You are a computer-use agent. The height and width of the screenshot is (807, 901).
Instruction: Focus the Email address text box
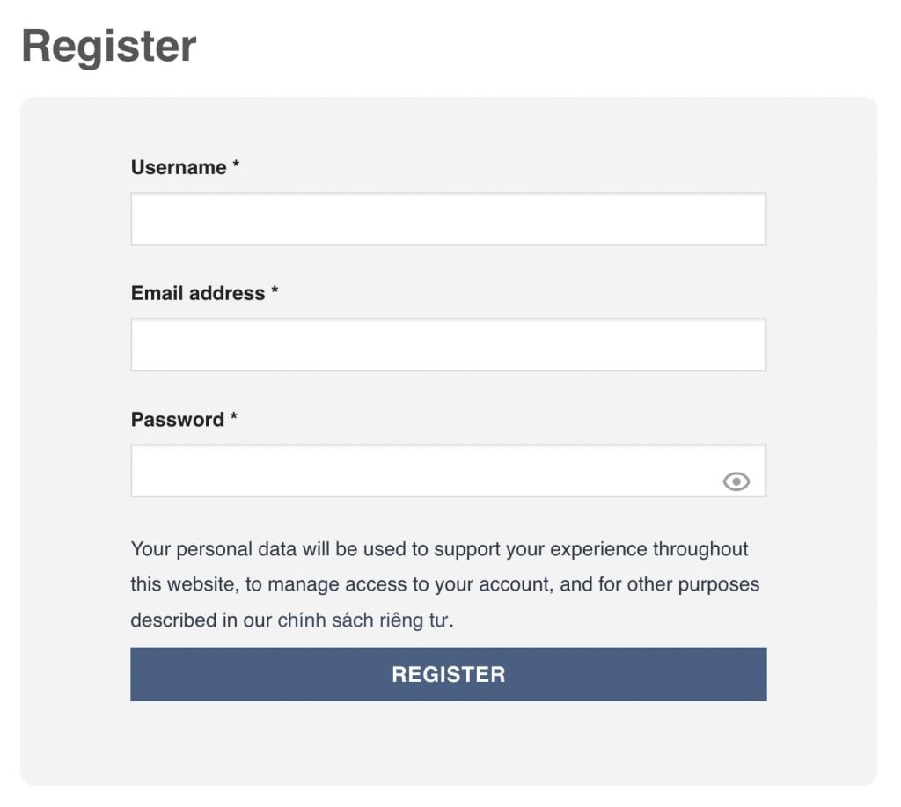[x=448, y=345]
